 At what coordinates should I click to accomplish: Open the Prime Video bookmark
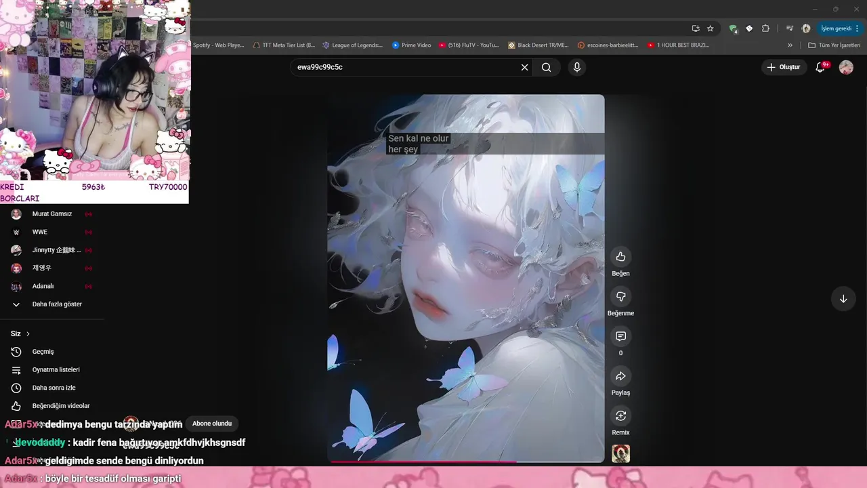411,45
